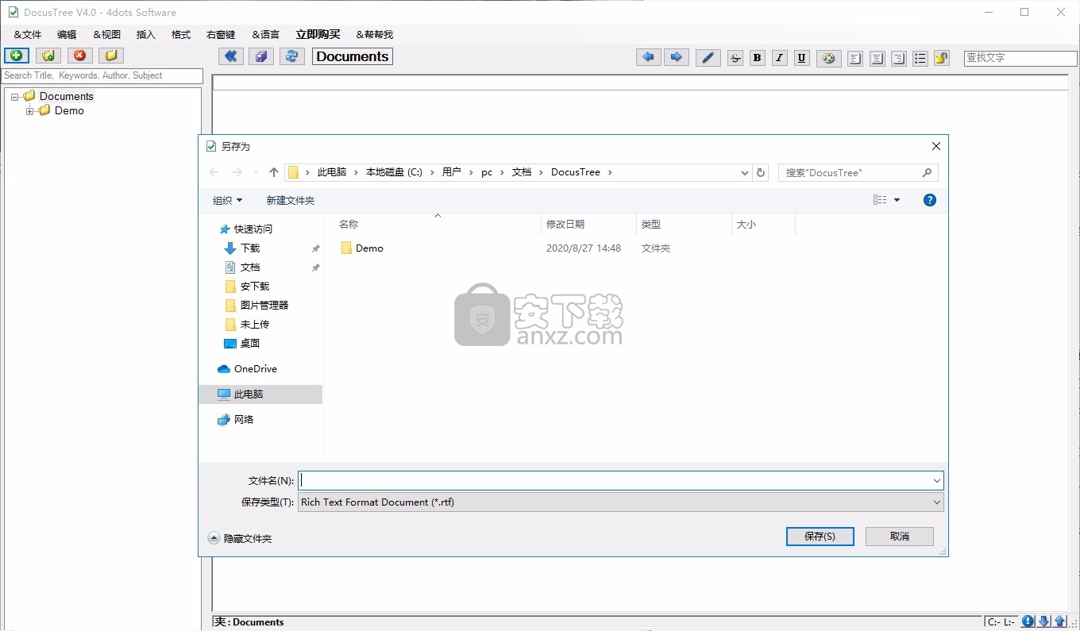Toggle bold formatting
The height and width of the screenshot is (631, 1080).
758,58
